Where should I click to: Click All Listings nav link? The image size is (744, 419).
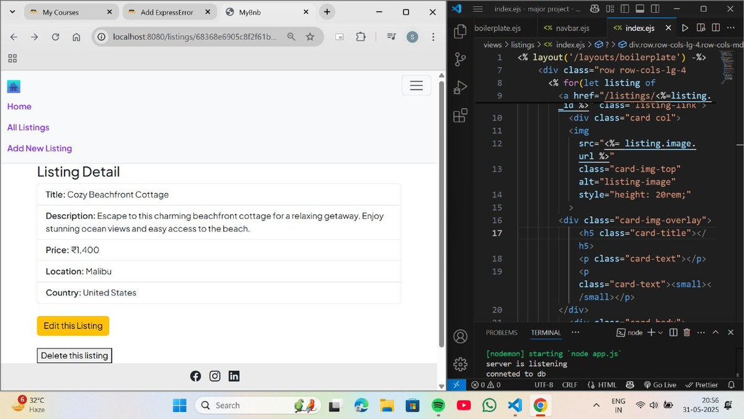(x=28, y=127)
